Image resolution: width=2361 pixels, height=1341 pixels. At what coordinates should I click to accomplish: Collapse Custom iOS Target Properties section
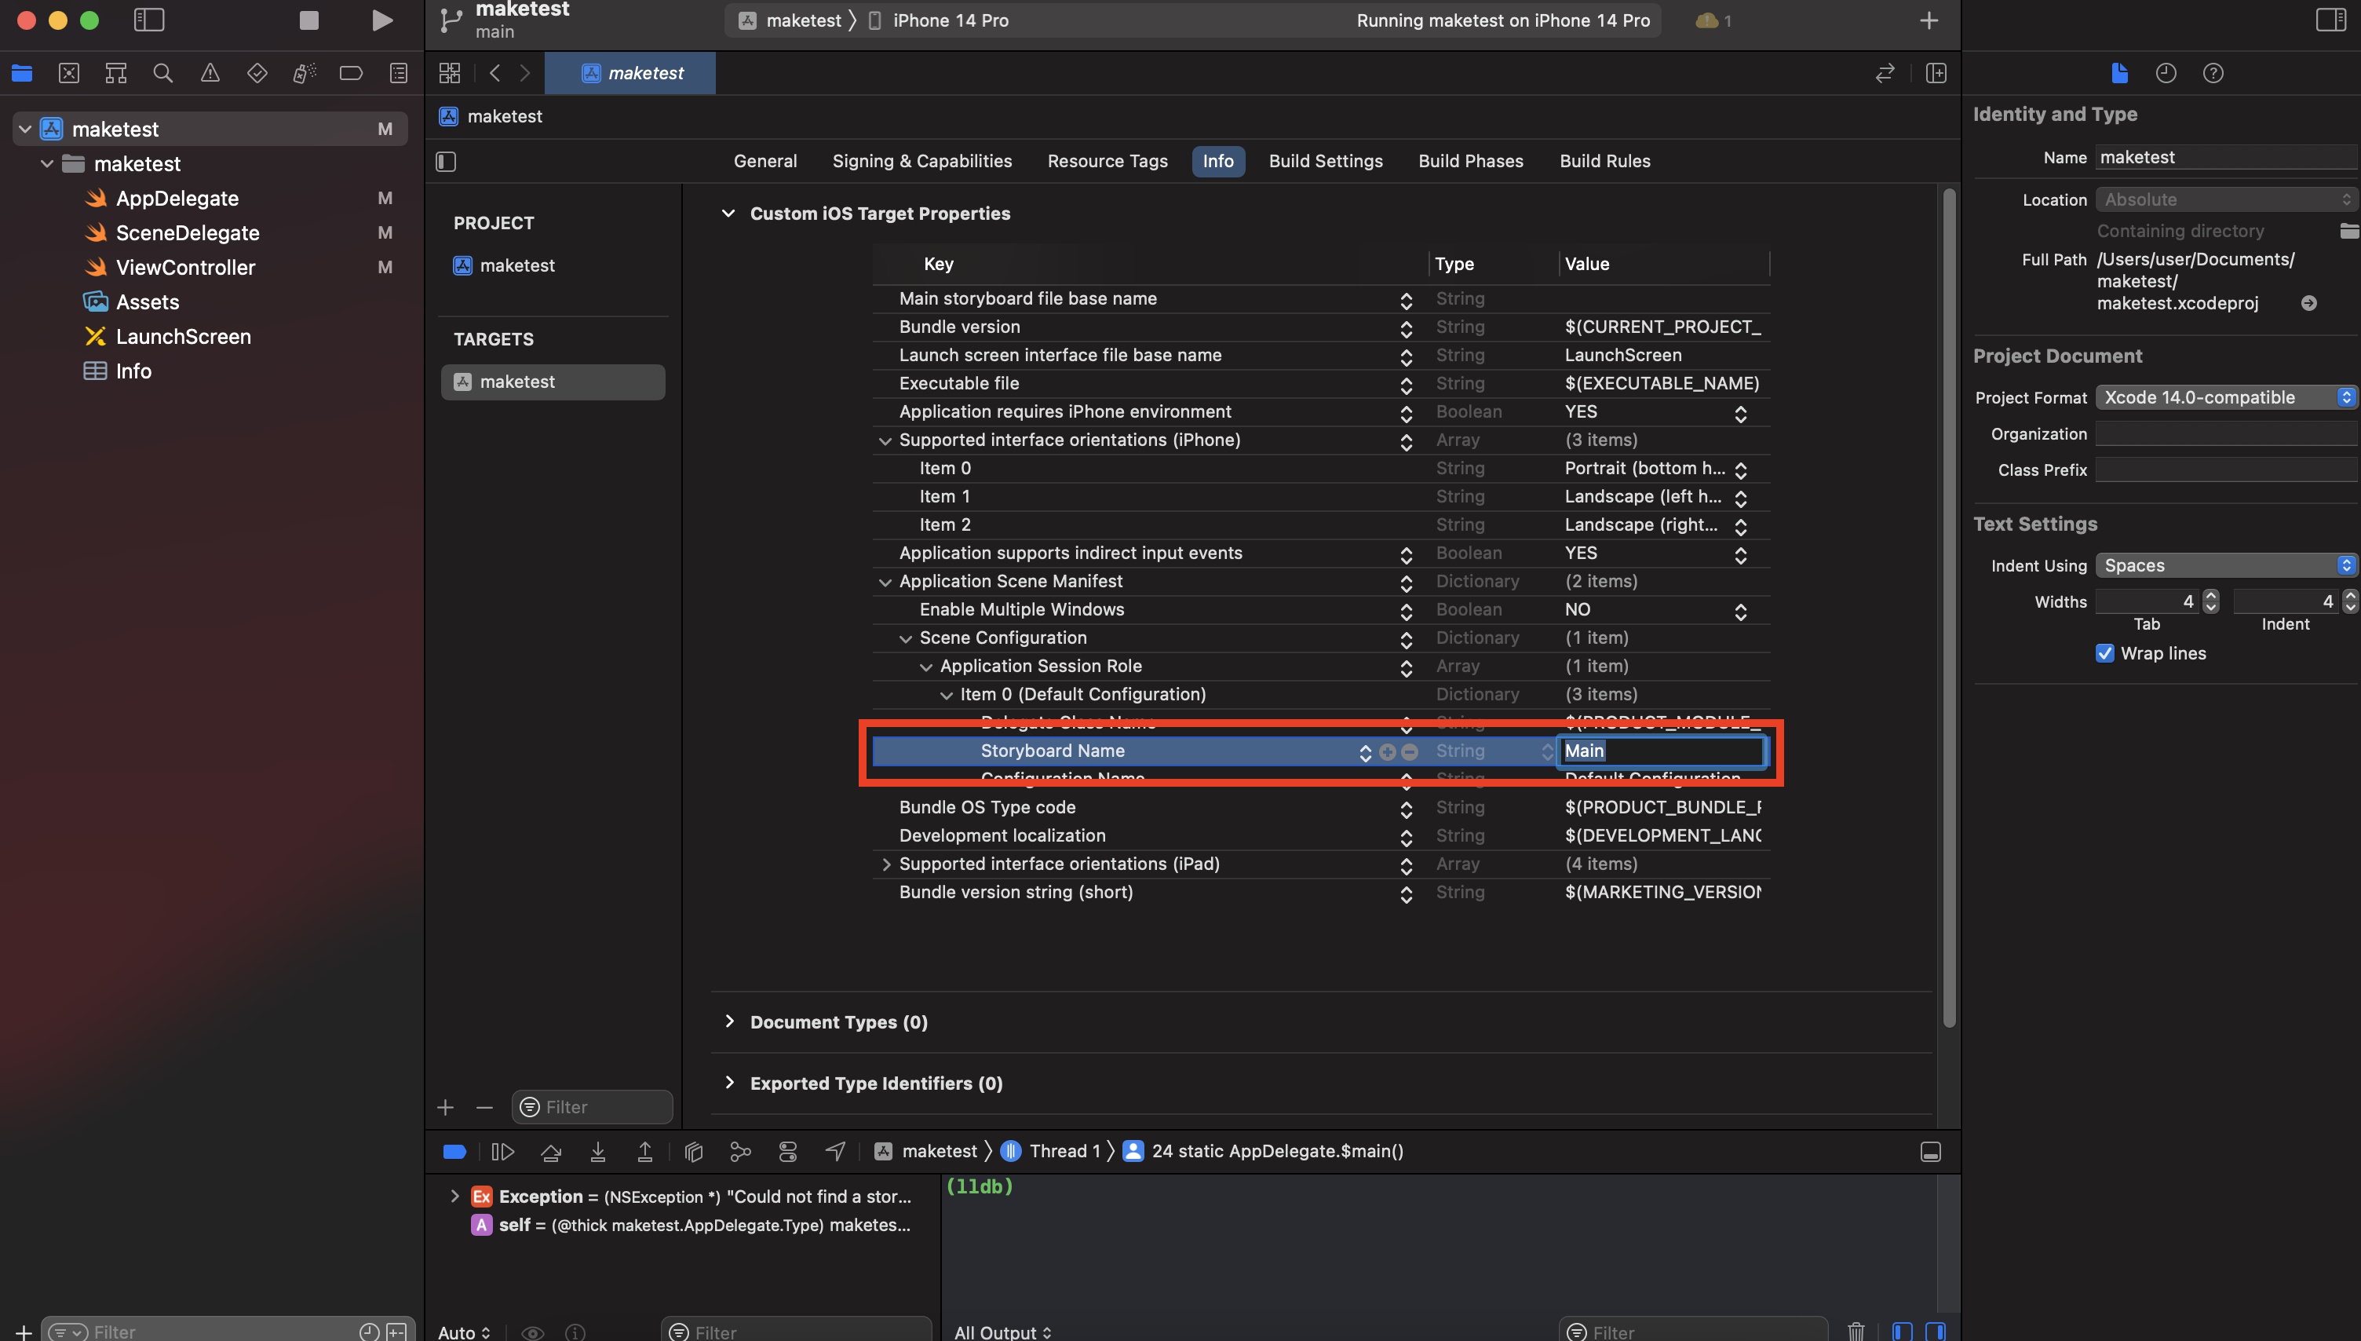click(x=728, y=214)
